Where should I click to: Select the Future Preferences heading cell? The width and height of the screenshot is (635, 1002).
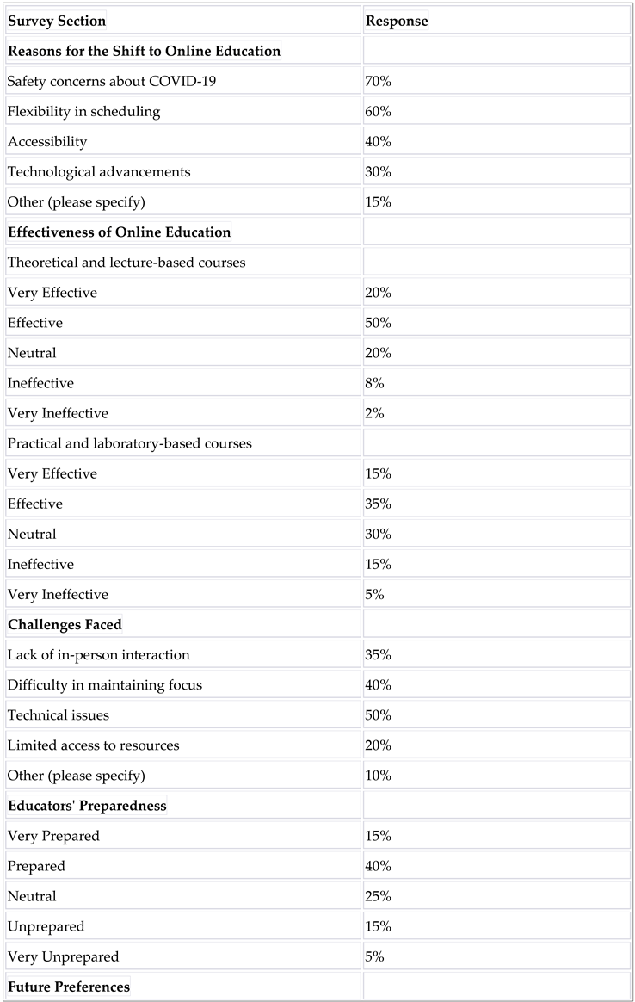click(69, 987)
